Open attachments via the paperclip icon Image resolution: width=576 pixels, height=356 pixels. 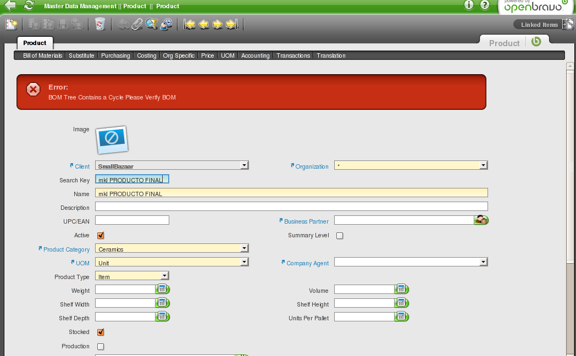pos(137,24)
